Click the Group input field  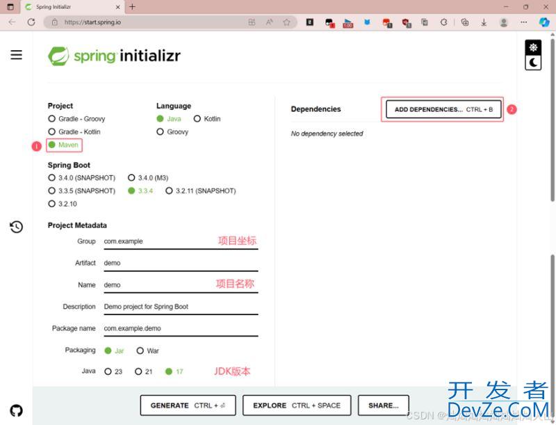tap(181, 241)
